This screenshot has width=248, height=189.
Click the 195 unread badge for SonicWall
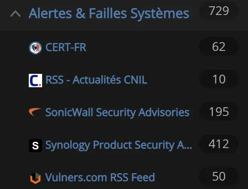(x=218, y=112)
